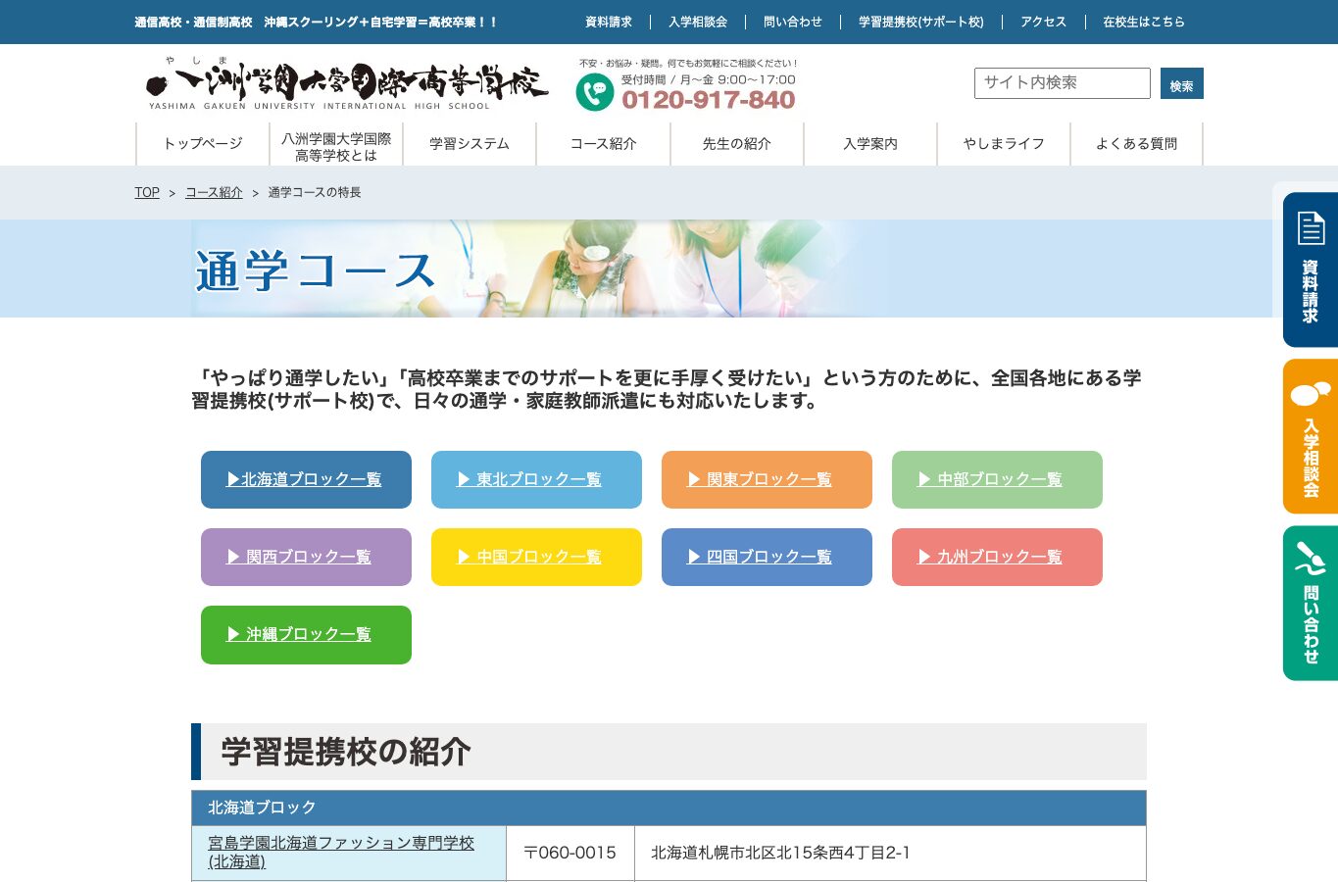1338x882 pixels.
Task: Click the アクセス link in top bar
Action: pos(1043,22)
